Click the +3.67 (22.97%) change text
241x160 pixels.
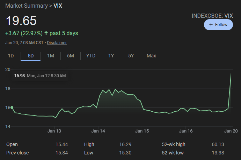click(x=24, y=33)
